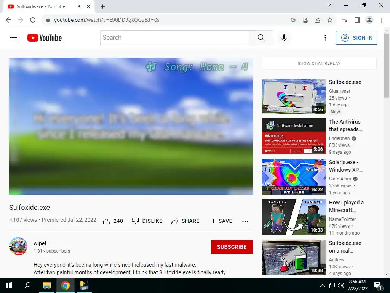This screenshot has width=390, height=293.
Task: Click title 'The Antivirus that spreads...'
Action: (x=346, y=126)
